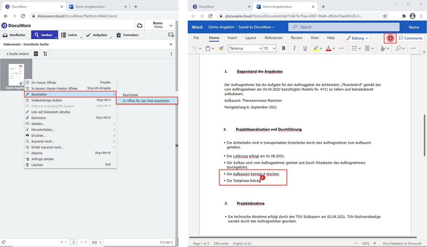Select the Format Painter in Word
The height and width of the screenshot is (247, 427).
point(221,48)
